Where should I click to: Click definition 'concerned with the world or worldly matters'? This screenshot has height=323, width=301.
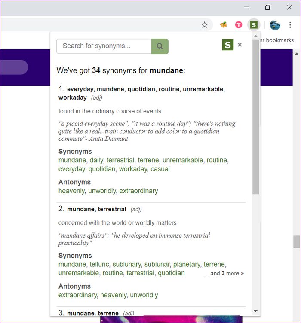(x=117, y=223)
